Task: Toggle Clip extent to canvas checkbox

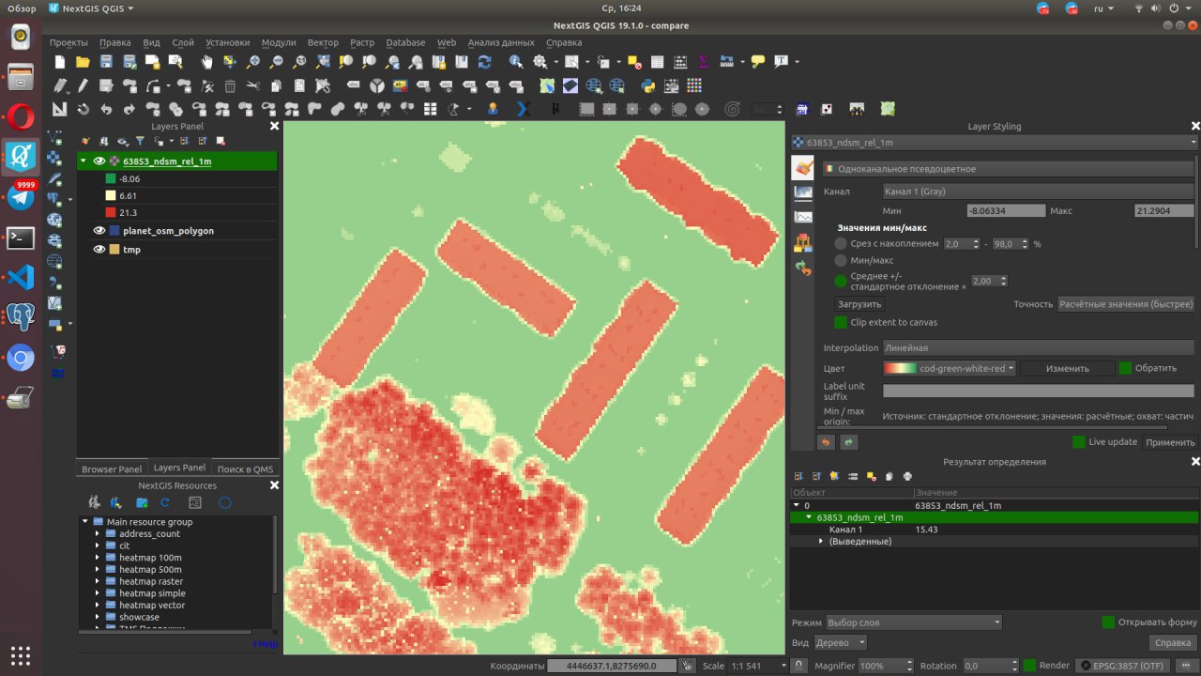Action: click(841, 322)
